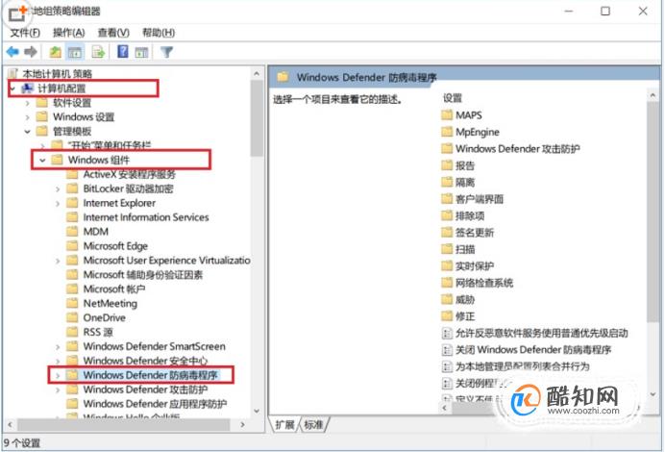Select Microsoft Edge folder in tree

pyautogui.click(x=115, y=246)
